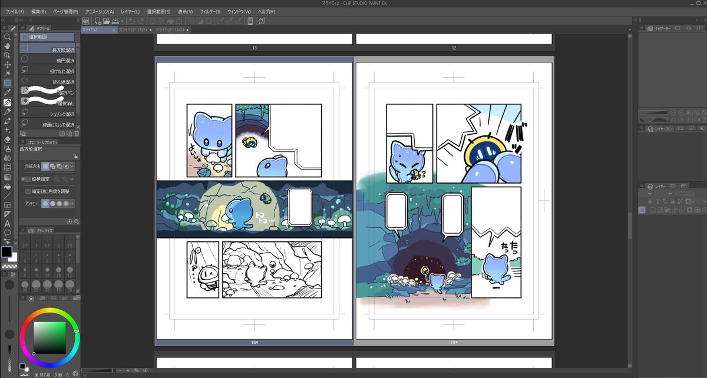Select the second anti-aliasing level option
This screenshot has width=707, height=378.
click(x=52, y=204)
